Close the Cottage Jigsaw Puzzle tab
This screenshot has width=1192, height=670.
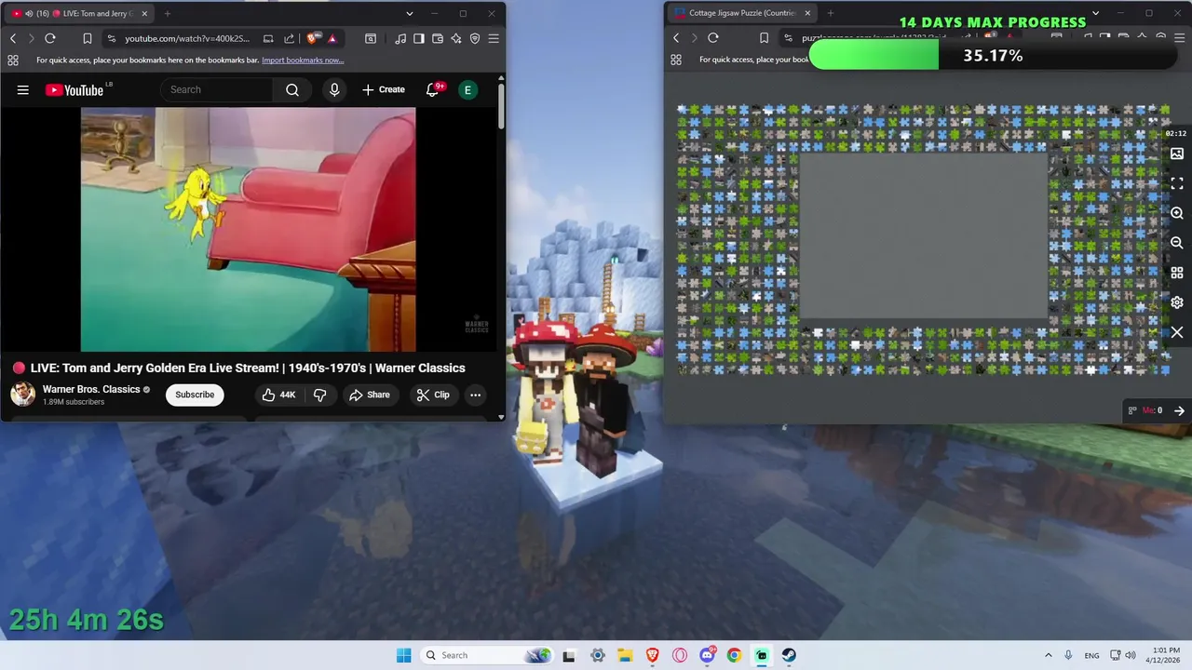coord(807,14)
